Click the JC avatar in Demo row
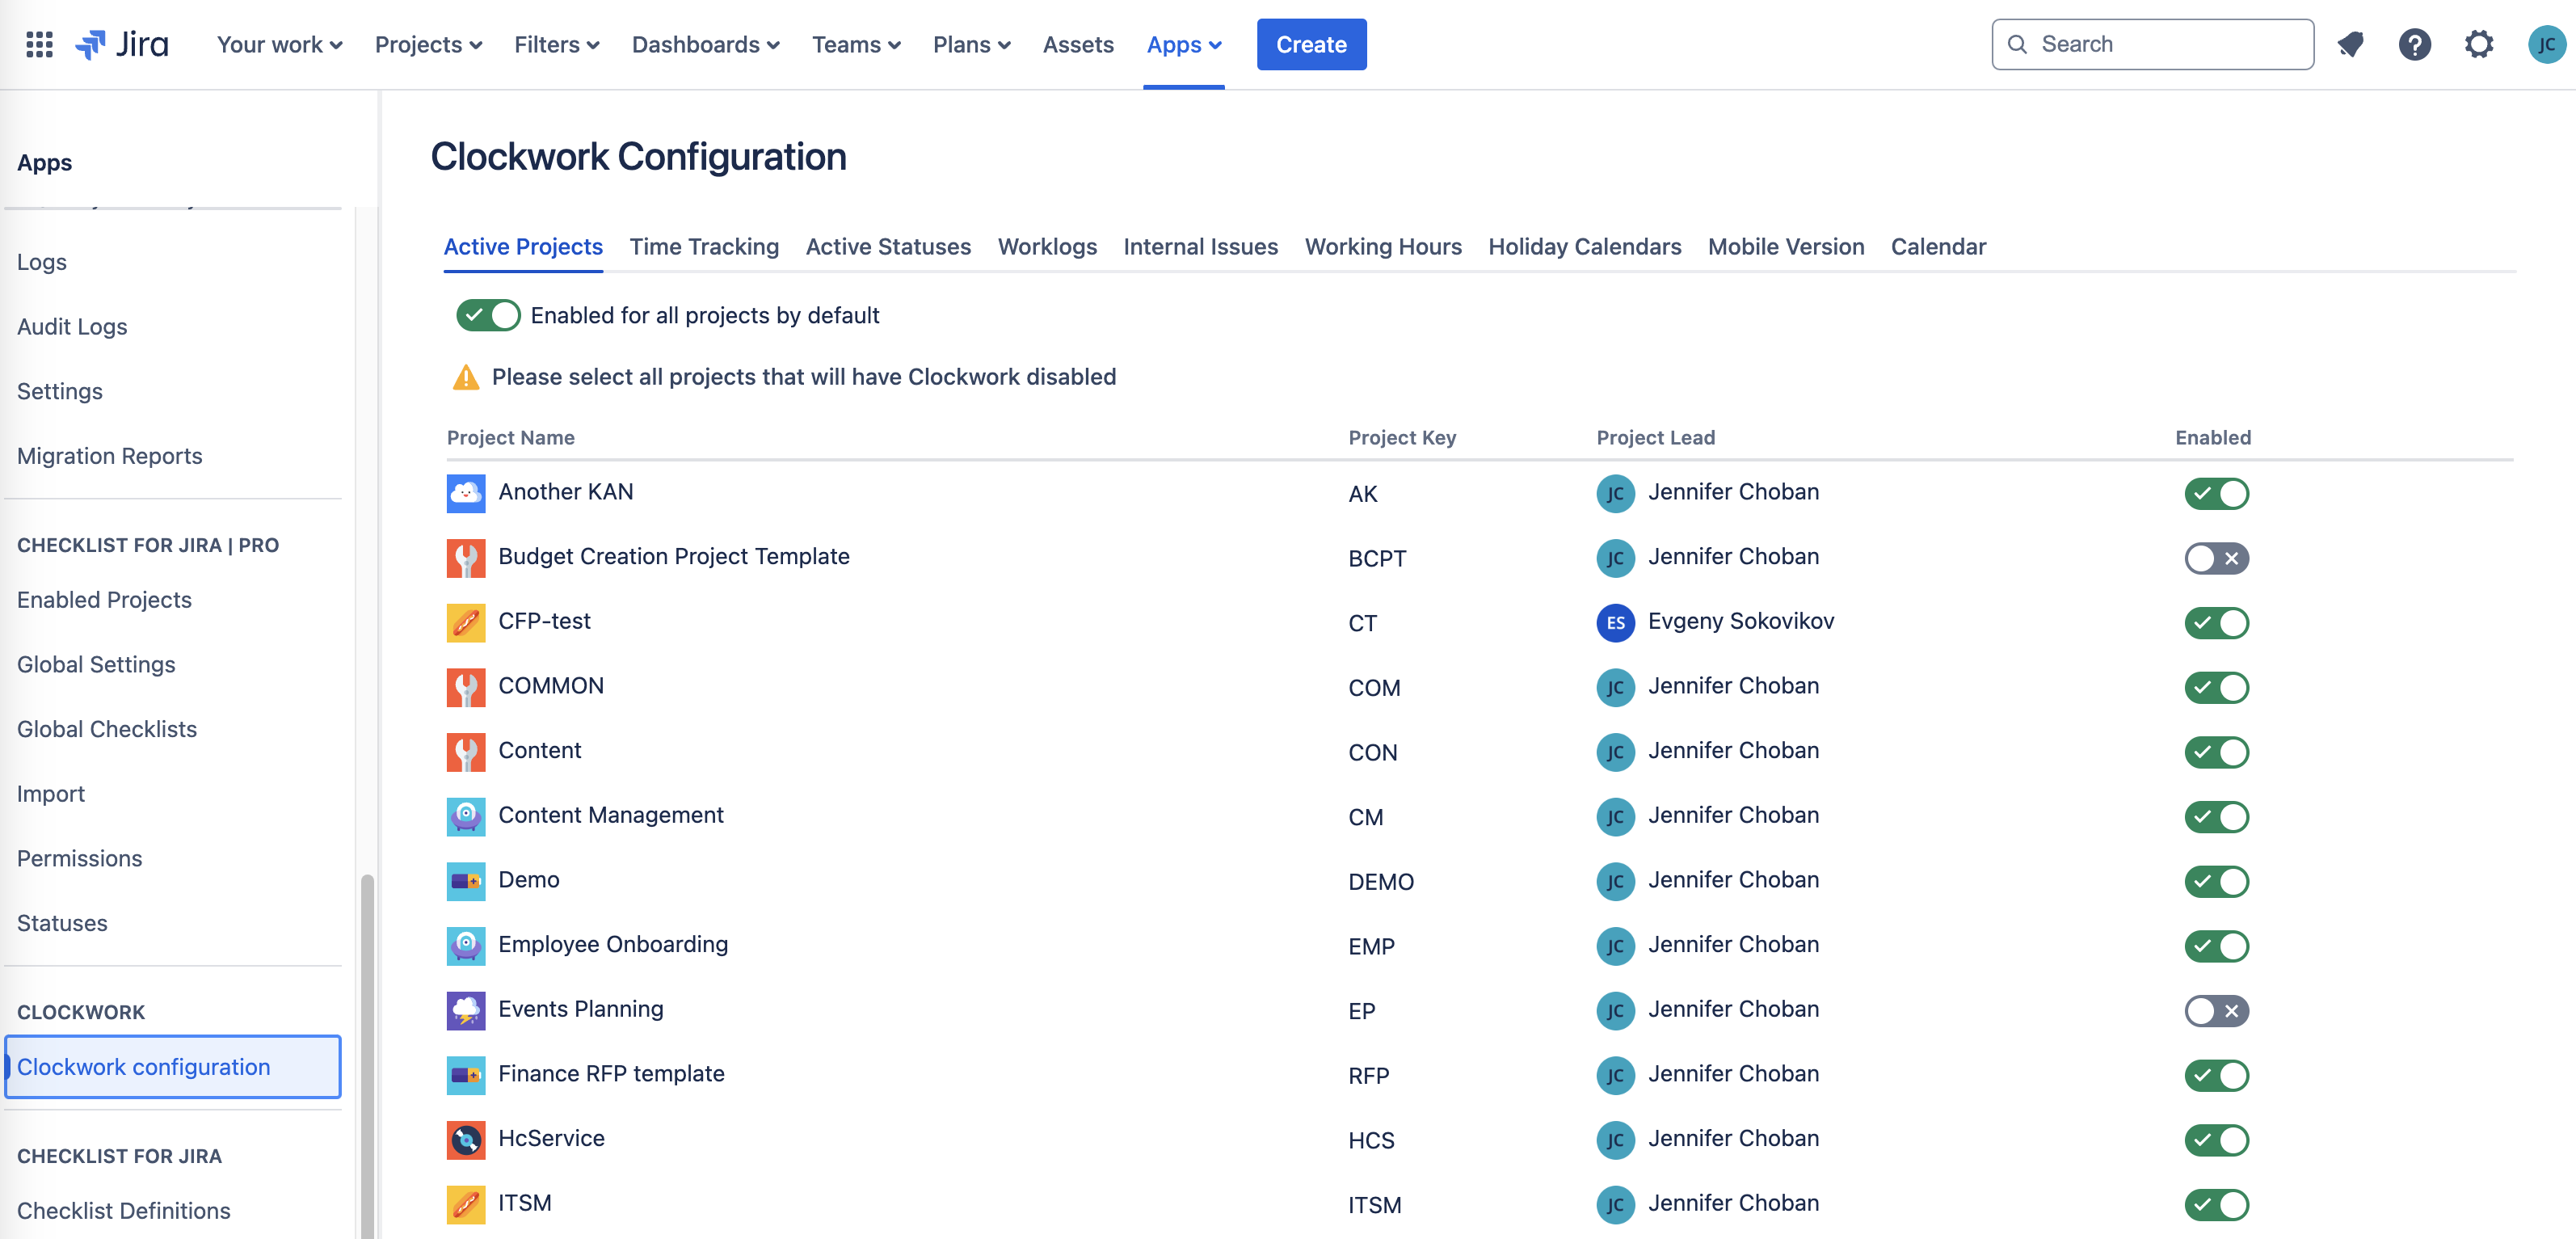This screenshot has width=2576, height=1239. (1615, 881)
